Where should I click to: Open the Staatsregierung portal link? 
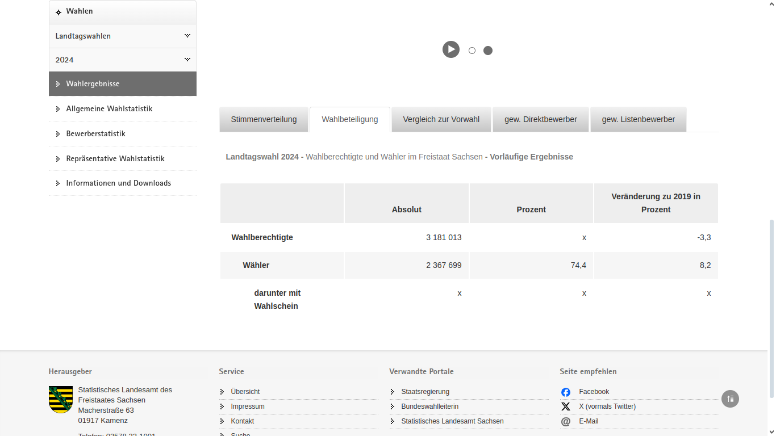click(425, 392)
